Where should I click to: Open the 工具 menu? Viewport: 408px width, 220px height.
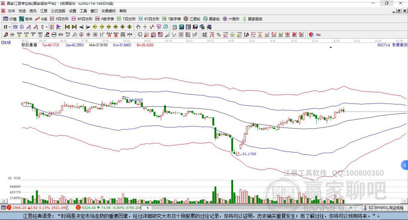(x=83, y=11)
